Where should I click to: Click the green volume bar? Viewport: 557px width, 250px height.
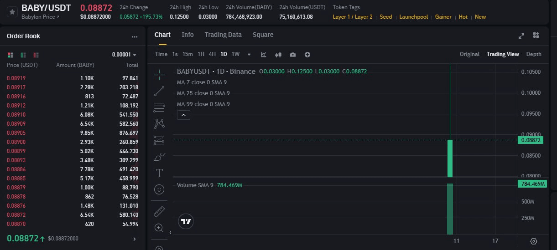point(450,209)
